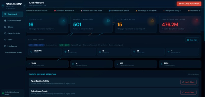Select the Apex Textiles Pvt Ltd name

40,81
